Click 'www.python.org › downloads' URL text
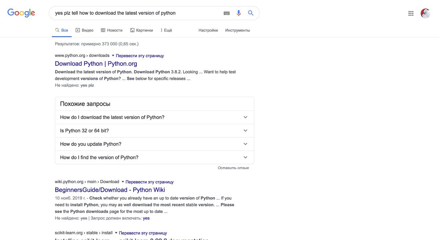This screenshot has width=439, height=240. (82, 55)
